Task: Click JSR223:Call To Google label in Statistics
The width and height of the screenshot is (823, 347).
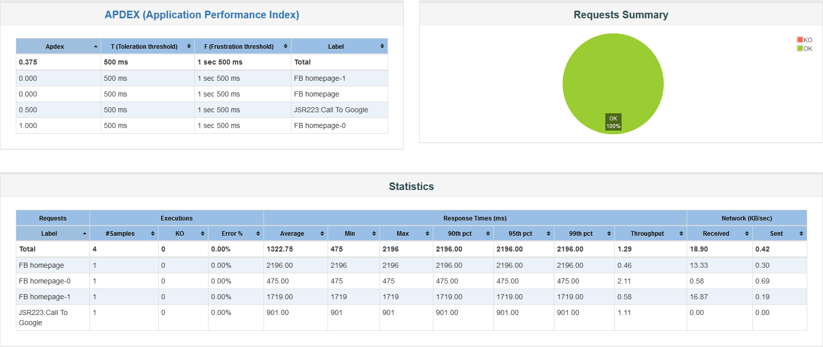Action: point(43,318)
